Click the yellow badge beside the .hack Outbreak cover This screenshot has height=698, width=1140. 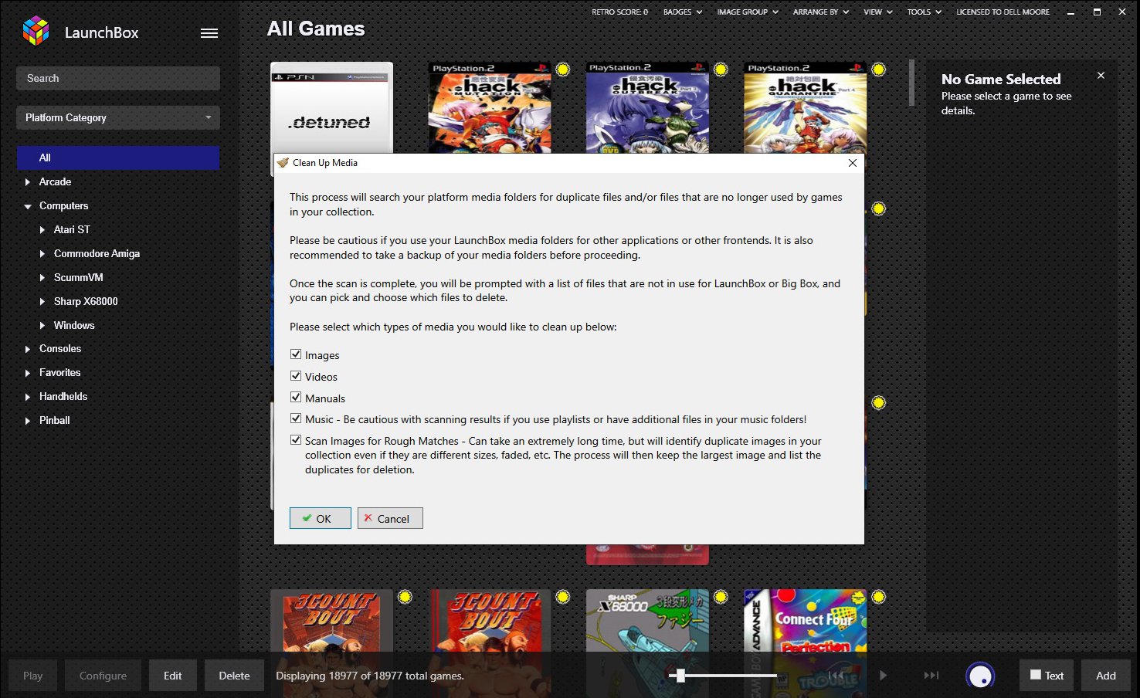click(x=721, y=69)
